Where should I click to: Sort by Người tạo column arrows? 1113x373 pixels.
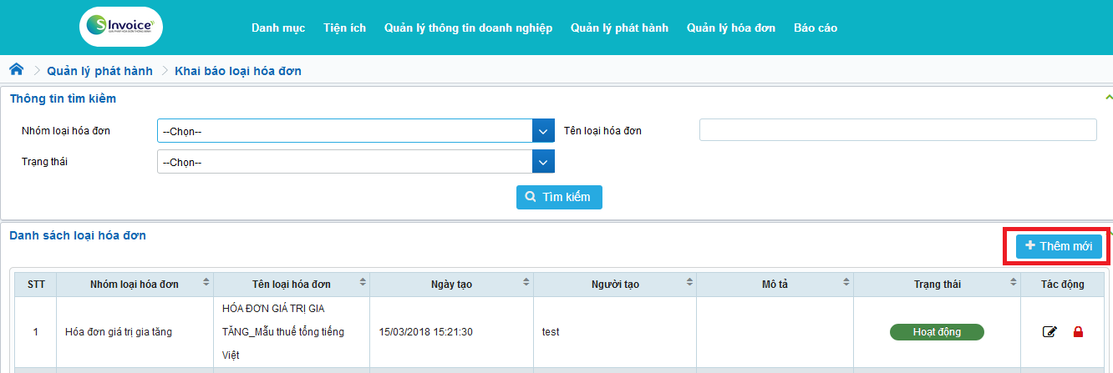[689, 284]
